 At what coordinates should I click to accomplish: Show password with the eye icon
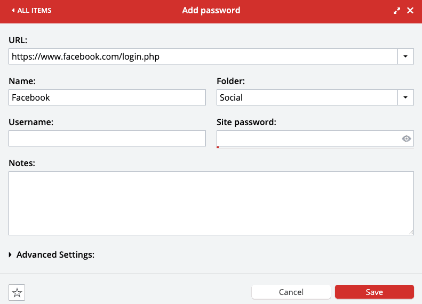[407, 138]
